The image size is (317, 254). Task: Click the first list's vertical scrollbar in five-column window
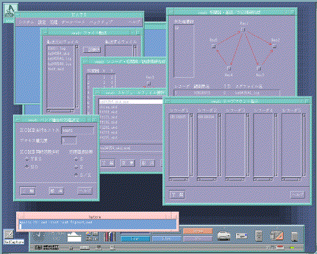pos(191,145)
